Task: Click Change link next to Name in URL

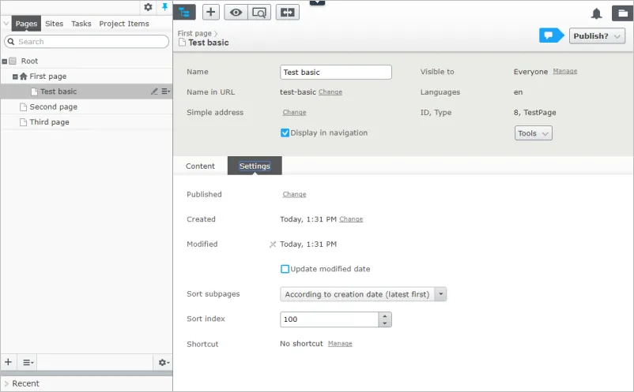Action: click(x=330, y=92)
